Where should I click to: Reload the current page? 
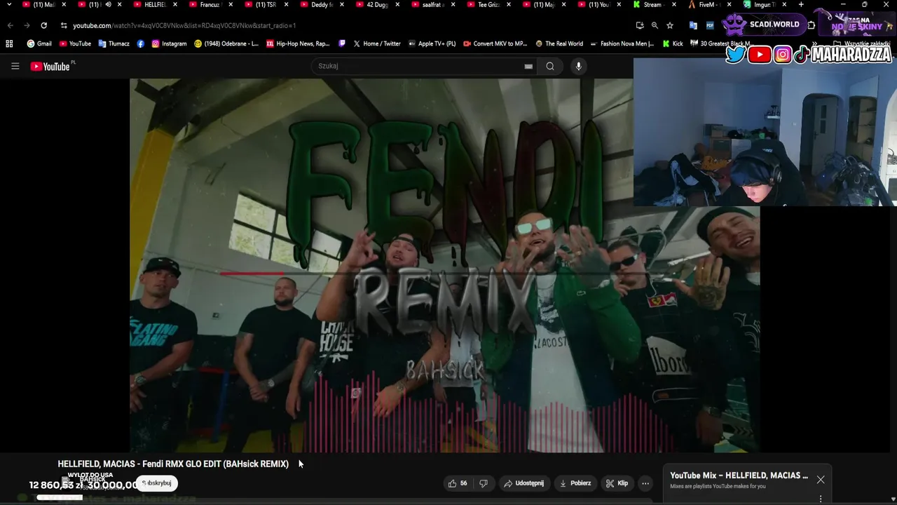point(43,25)
